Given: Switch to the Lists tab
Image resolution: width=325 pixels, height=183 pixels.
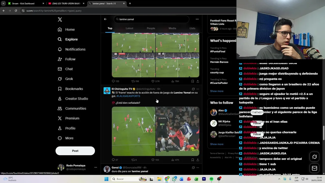Looking at the screenshot, I should (192, 28).
